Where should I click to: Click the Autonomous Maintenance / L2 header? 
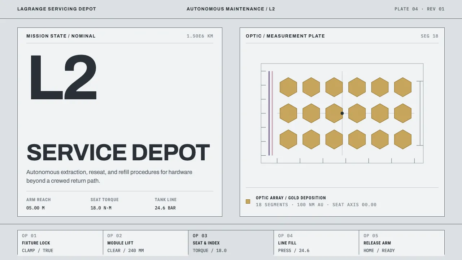point(231,9)
